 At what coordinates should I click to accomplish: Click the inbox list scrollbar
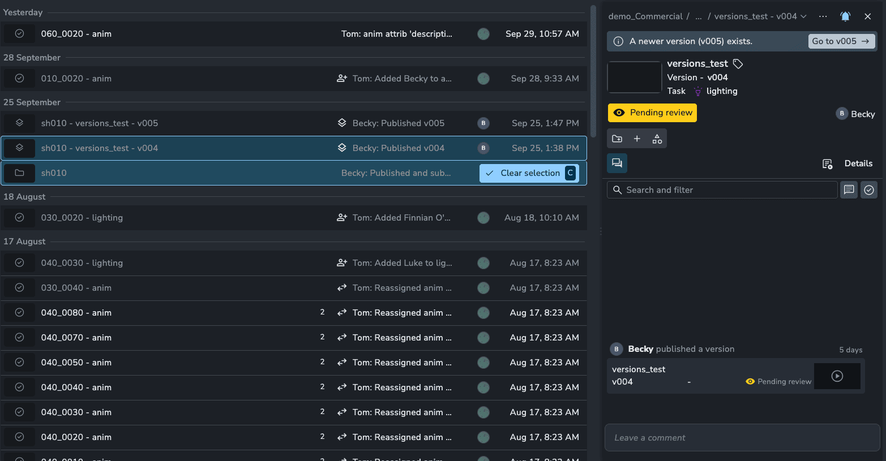(593, 71)
